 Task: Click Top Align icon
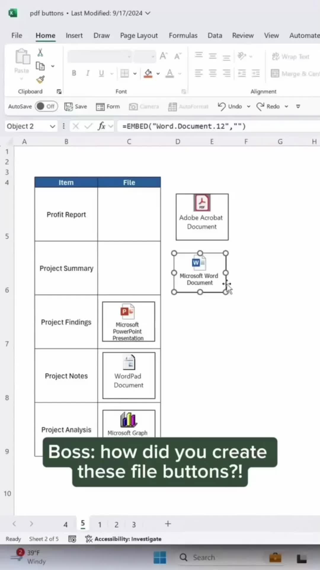pos(199,56)
